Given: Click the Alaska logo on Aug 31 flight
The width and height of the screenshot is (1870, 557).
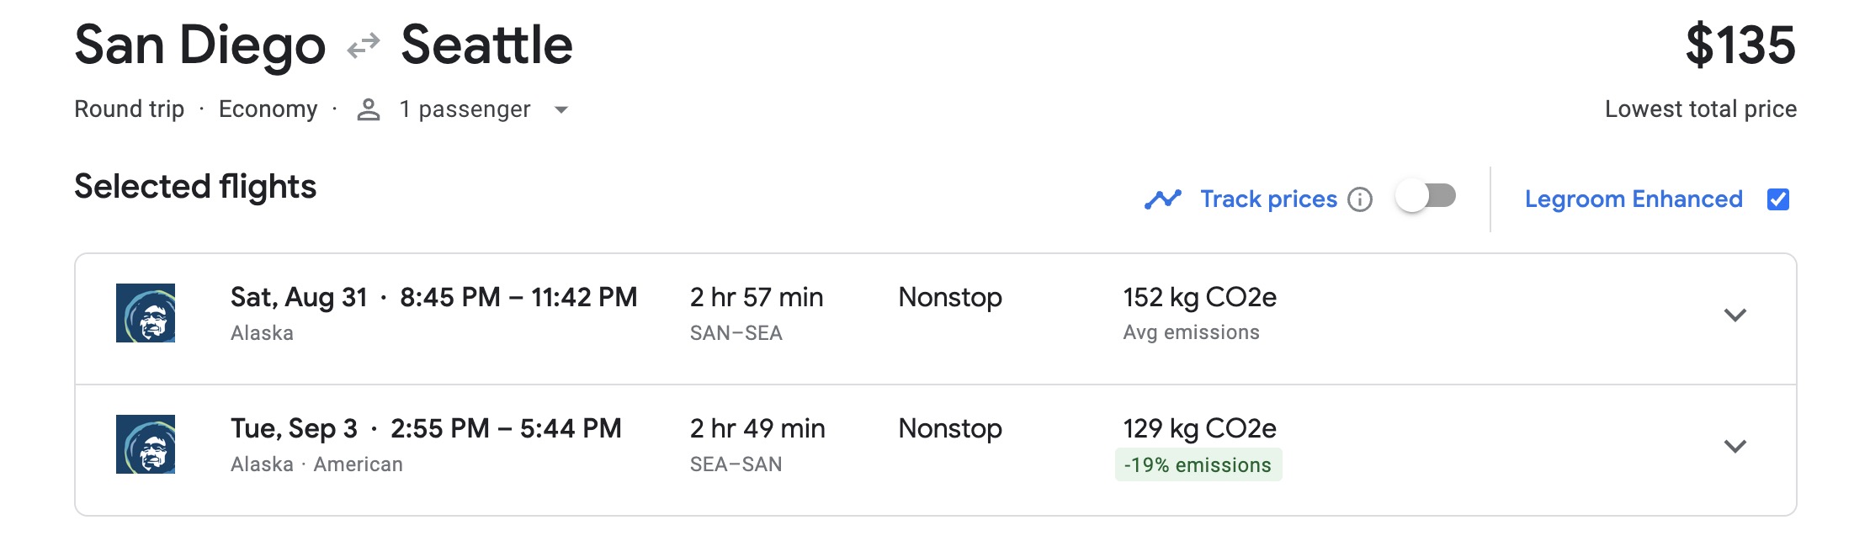Looking at the screenshot, I should point(146,313).
